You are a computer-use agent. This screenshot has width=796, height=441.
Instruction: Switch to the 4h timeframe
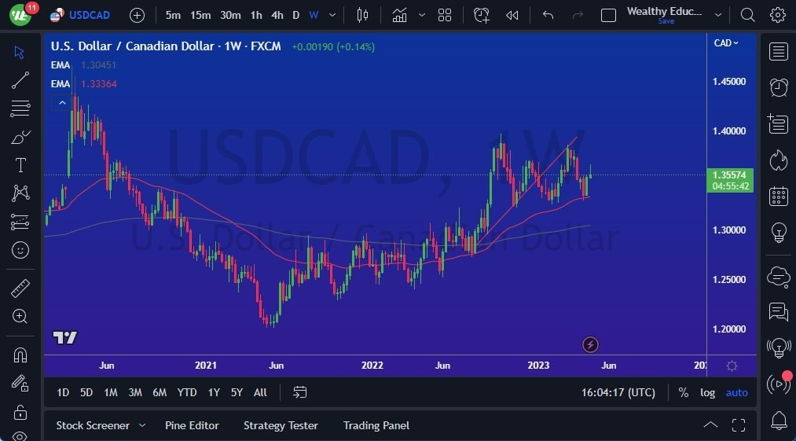[x=277, y=15]
